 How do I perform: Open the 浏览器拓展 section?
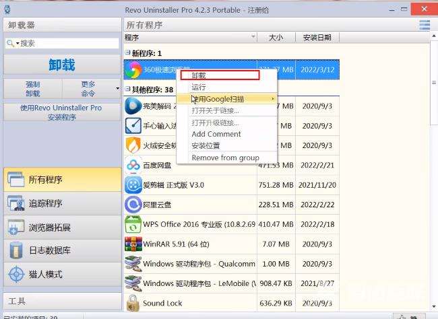tap(63, 227)
